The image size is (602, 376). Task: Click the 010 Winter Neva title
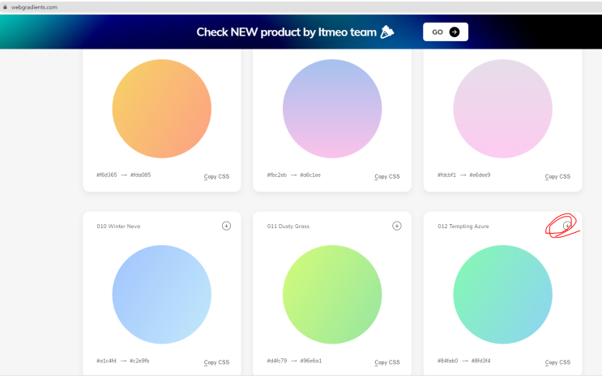pyautogui.click(x=118, y=226)
